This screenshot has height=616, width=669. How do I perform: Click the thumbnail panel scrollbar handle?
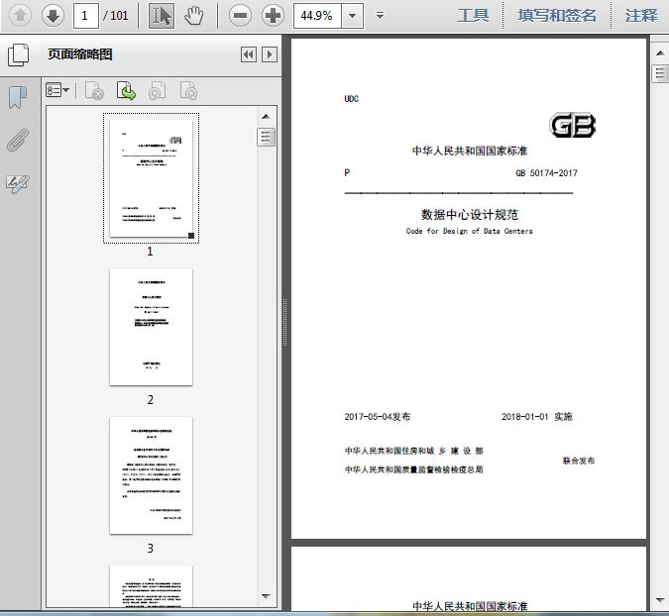click(x=266, y=137)
